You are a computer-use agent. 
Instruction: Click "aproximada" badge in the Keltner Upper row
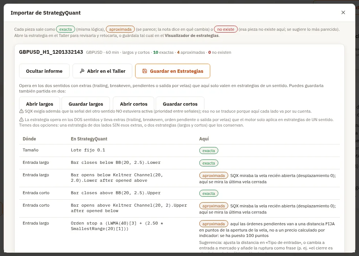[x=214, y=206]
